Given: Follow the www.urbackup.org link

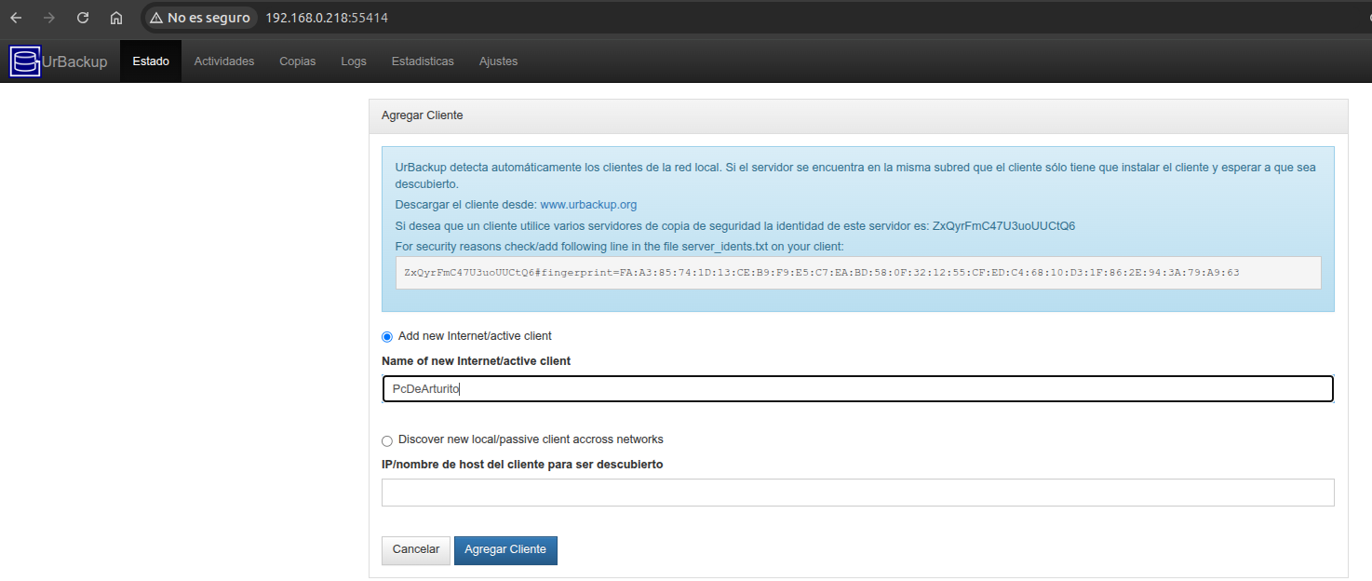Looking at the screenshot, I should point(588,205).
